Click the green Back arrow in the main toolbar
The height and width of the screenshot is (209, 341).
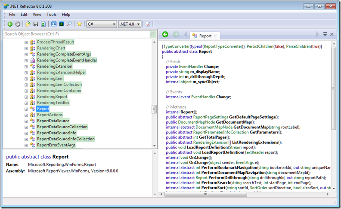pyautogui.click(x=10, y=24)
